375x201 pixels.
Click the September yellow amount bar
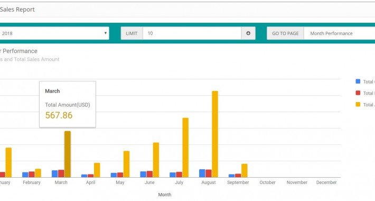(x=245, y=170)
